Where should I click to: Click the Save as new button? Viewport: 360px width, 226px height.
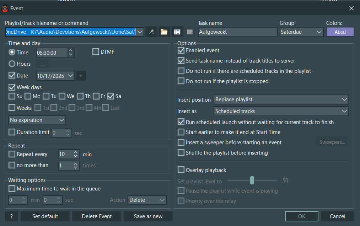tap(148, 216)
